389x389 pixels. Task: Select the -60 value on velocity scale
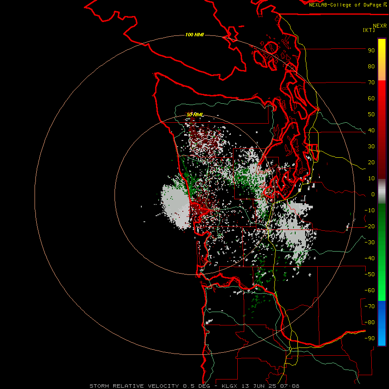click(370, 290)
